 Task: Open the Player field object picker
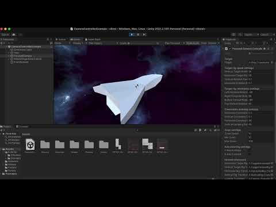pos(272,63)
